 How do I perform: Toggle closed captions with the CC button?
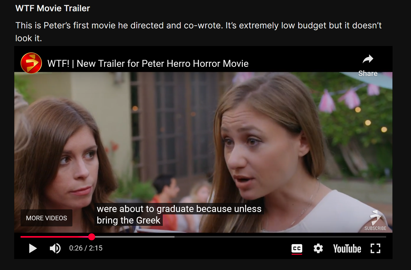297,249
